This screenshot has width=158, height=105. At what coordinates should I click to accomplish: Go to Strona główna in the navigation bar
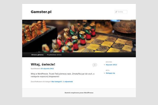pos(37,55)
